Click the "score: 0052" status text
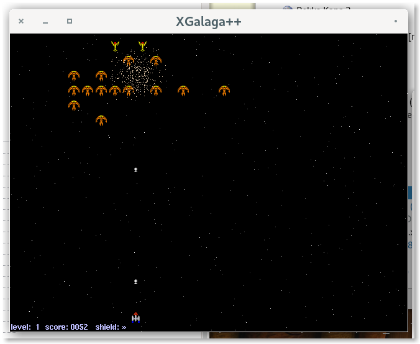The image size is (420, 344). pos(66,327)
